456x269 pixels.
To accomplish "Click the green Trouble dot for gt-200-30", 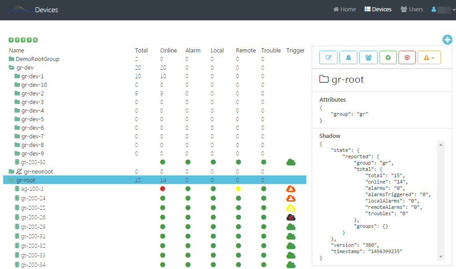I will pyautogui.click(x=264, y=162).
